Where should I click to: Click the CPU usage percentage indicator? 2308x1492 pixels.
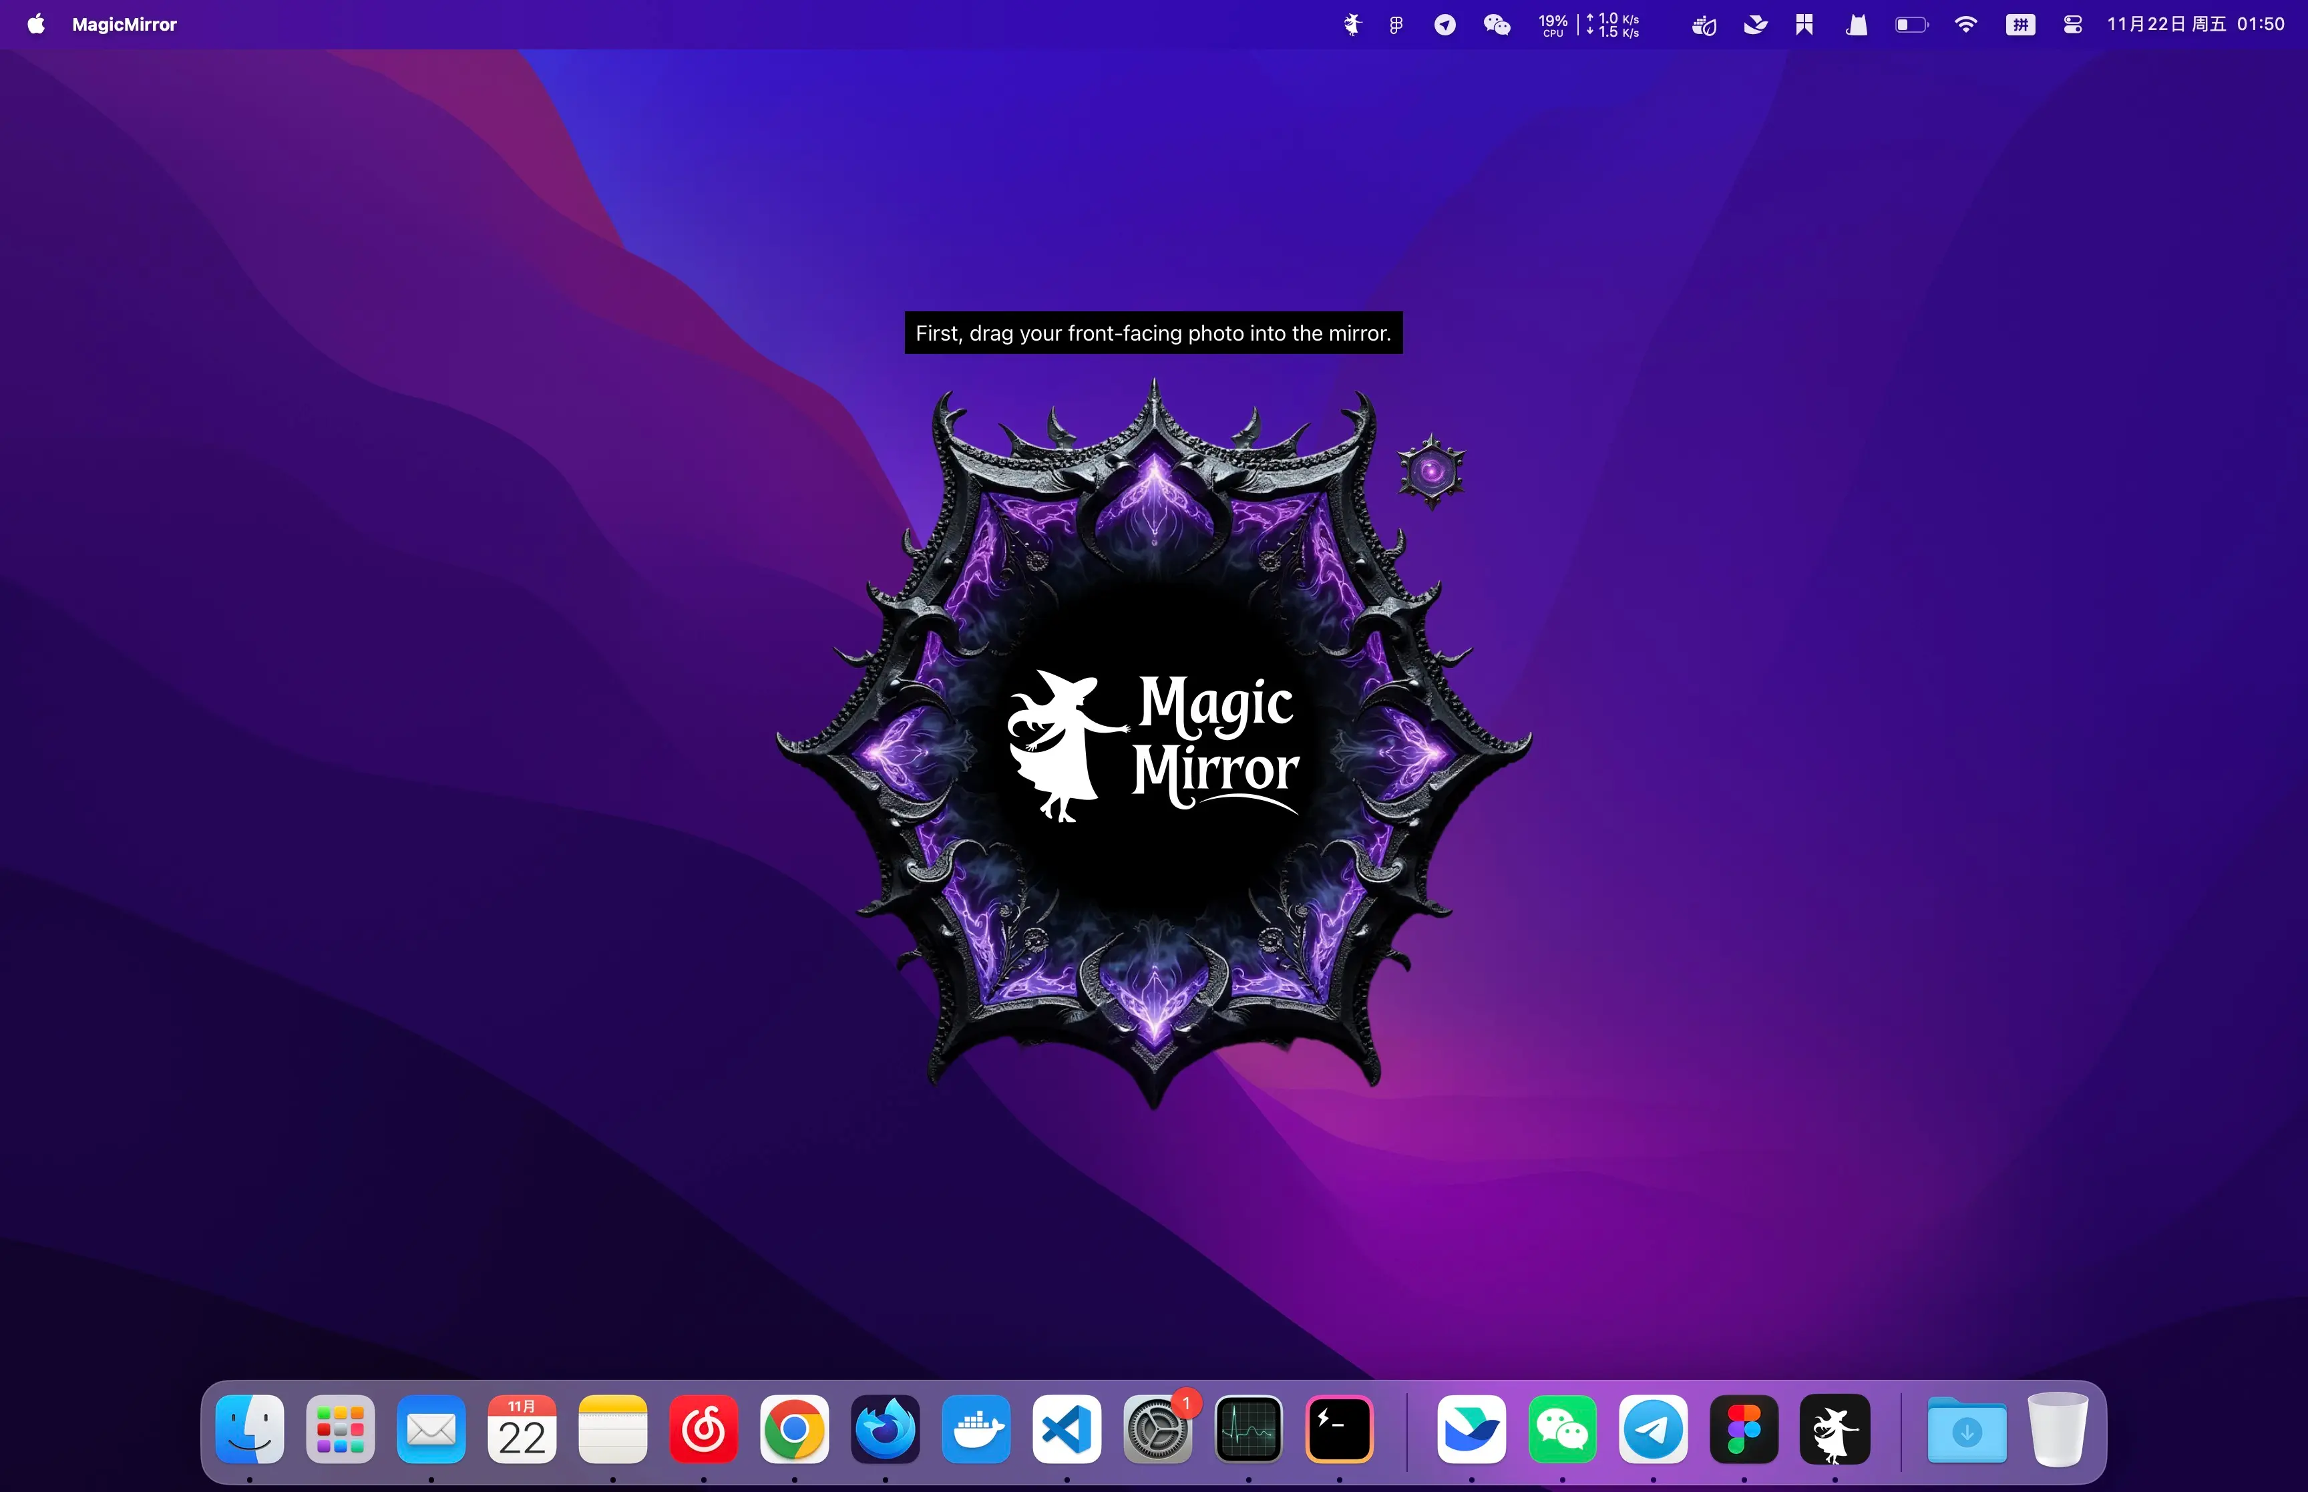tap(1551, 23)
